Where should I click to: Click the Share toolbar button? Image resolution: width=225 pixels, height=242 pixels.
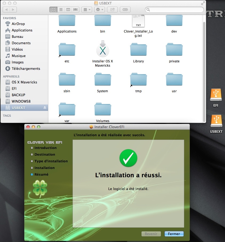pos(112,10)
